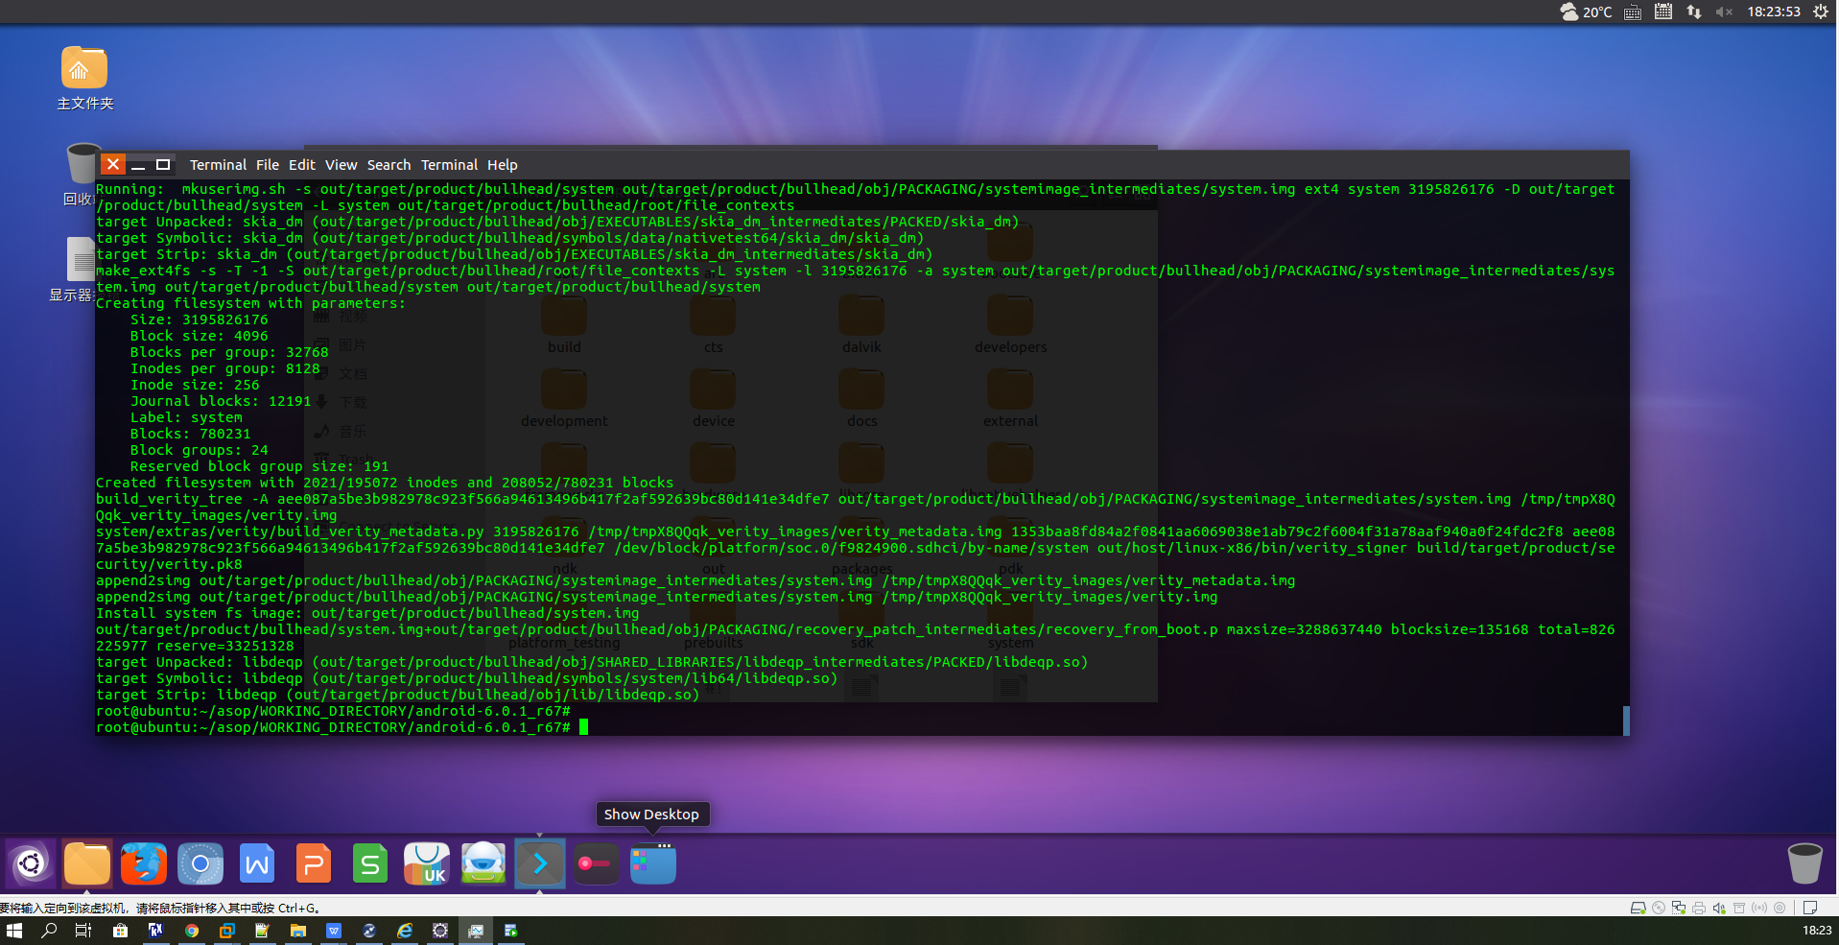Open the View menu in terminal
The height and width of the screenshot is (945, 1839).
click(341, 165)
